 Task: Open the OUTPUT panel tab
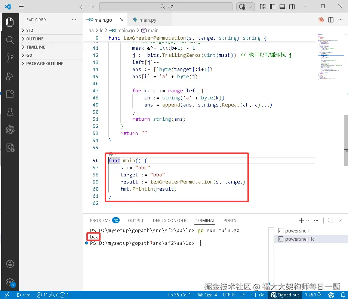136,221
